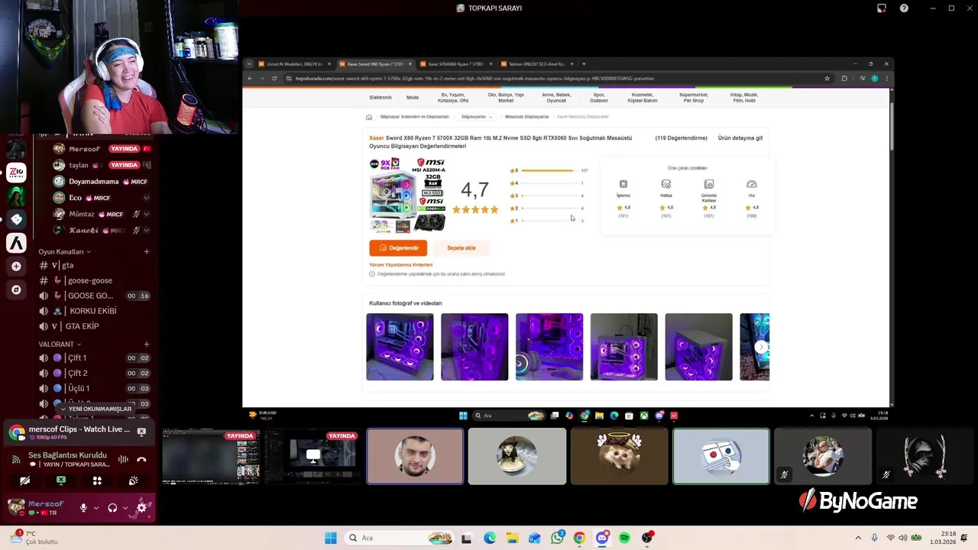Open activities icon in voice panel

coord(97,480)
